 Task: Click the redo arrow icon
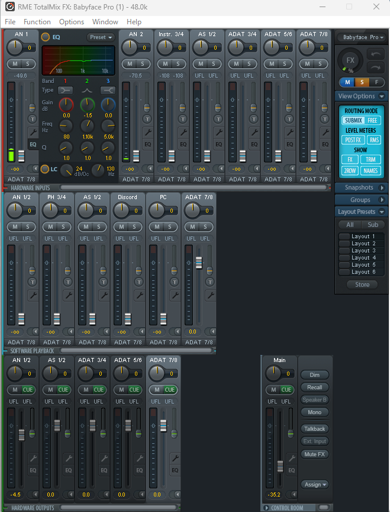click(x=376, y=68)
